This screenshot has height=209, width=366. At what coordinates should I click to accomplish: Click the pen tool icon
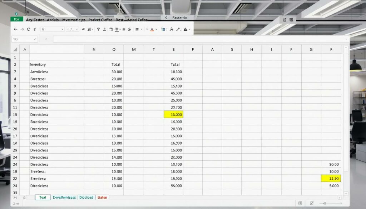[179, 29]
